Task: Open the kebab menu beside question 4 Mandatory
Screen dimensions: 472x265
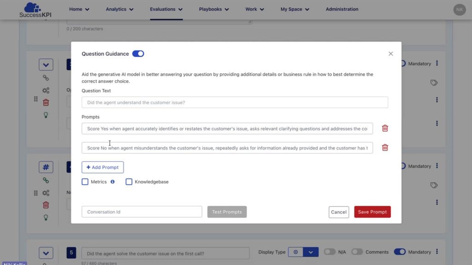Action: [437, 166]
